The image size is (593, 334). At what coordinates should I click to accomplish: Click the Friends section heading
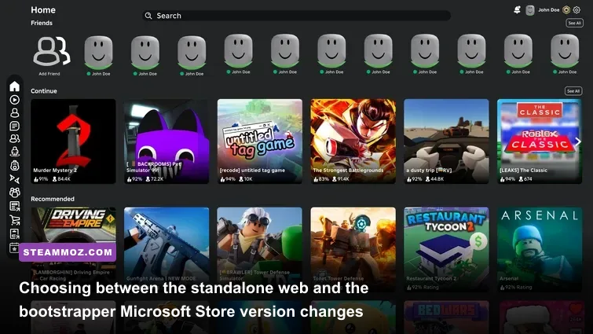pyautogui.click(x=42, y=23)
